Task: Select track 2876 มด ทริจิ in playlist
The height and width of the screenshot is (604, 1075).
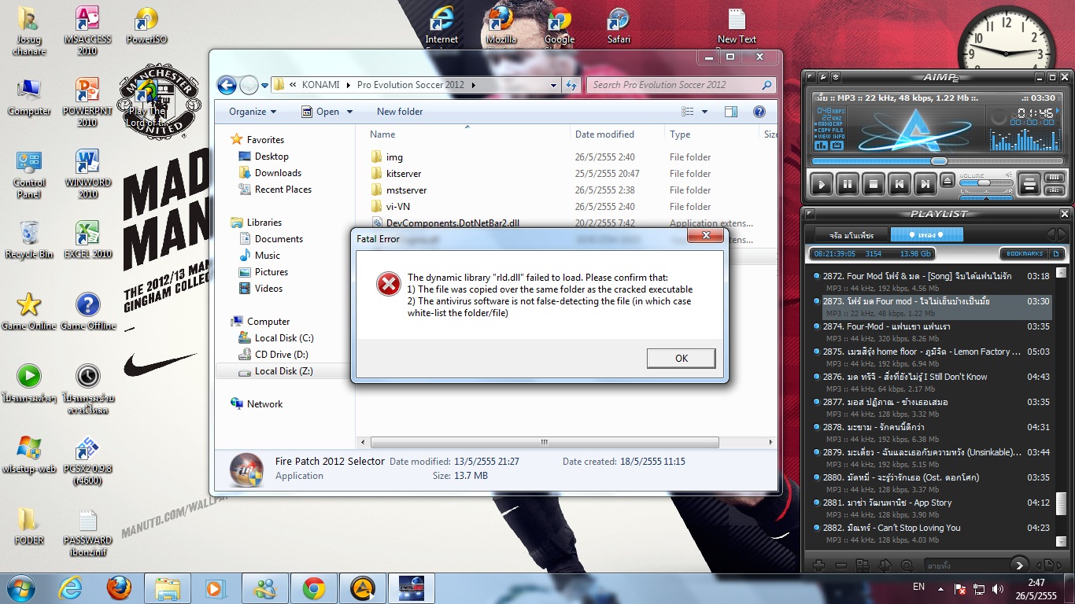Action: (932, 382)
